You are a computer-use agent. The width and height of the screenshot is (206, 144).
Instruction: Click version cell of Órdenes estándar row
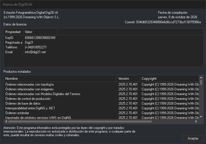128,113
